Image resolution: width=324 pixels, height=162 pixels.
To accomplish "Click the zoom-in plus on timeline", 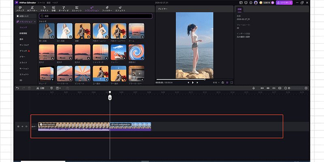I will pyautogui.click(x=306, y=88).
